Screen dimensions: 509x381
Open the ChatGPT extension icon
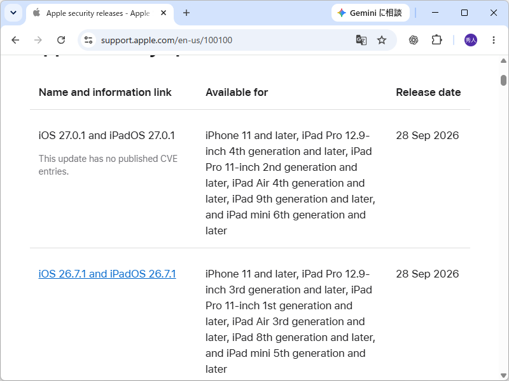tap(414, 40)
